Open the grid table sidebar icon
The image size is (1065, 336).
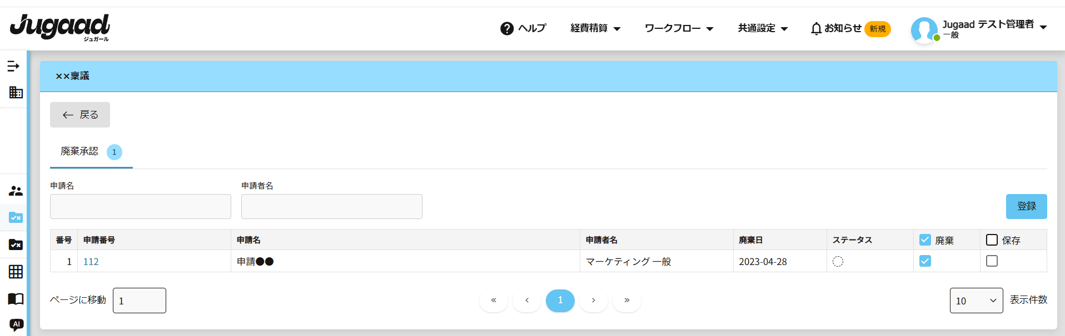click(16, 272)
